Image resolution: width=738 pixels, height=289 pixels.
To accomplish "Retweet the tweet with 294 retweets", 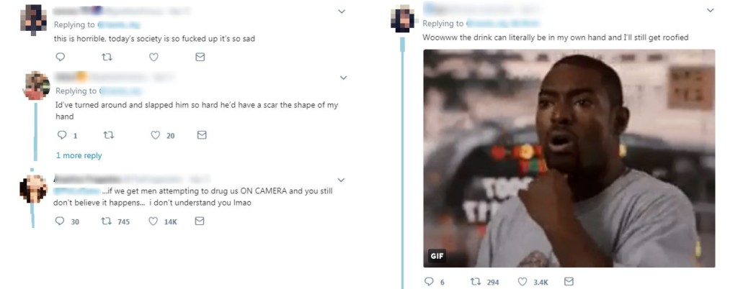I will (475, 282).
